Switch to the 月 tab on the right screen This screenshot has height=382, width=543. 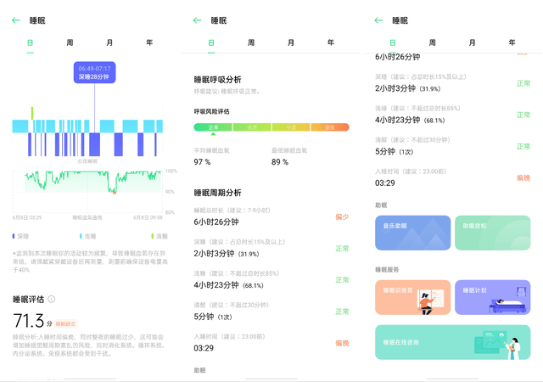point(472,42)
